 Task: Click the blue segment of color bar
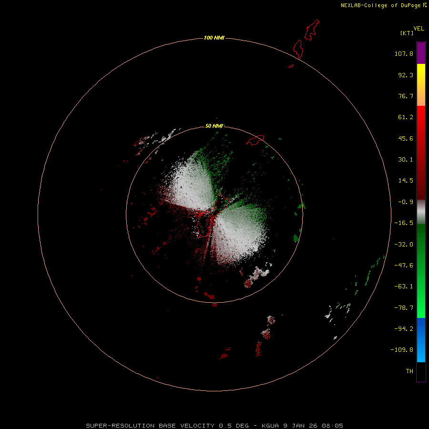pyautogui.click(x=421, y=340)
